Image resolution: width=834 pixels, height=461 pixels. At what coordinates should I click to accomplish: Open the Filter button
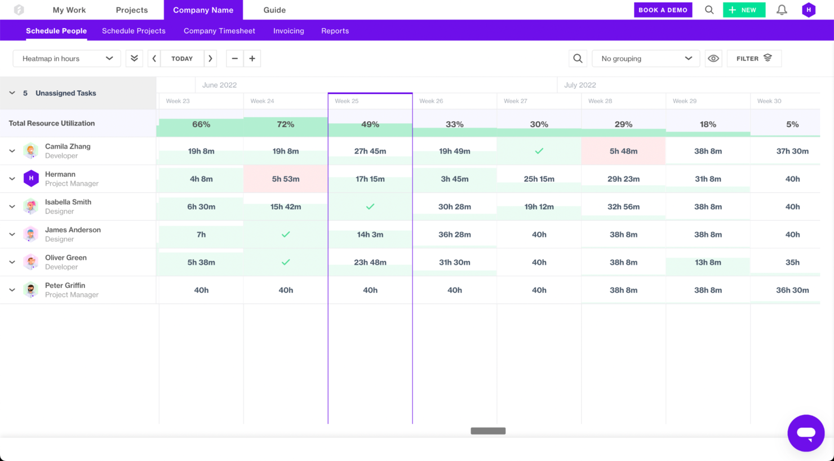[754, 59]
